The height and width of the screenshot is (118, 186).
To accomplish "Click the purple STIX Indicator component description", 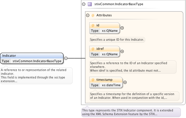I will coord(131,112).
